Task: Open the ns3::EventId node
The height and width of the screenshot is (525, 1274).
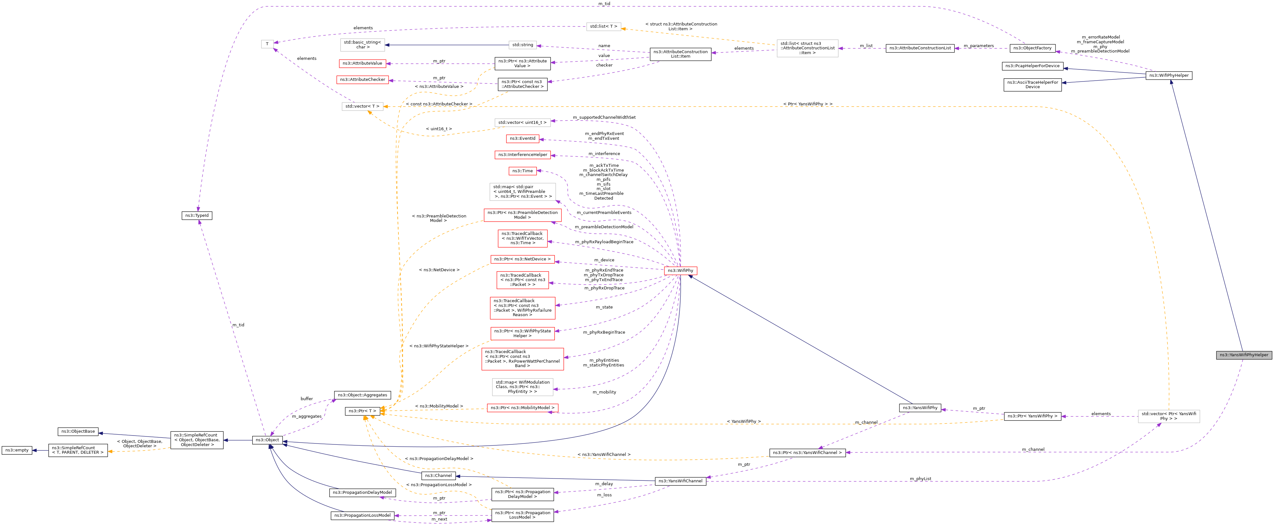Action: pyautogui.click(x=522, y=139)
